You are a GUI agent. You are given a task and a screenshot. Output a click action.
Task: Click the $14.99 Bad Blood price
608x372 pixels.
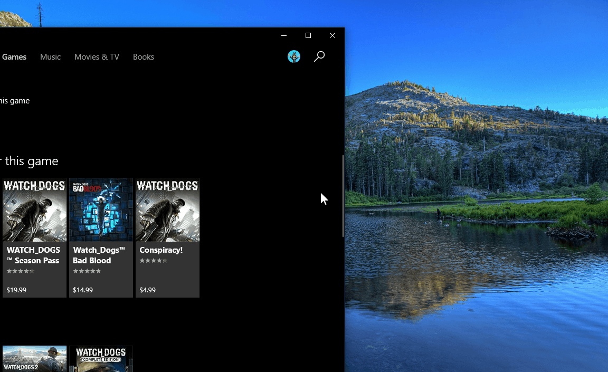[x=83, y=290]
